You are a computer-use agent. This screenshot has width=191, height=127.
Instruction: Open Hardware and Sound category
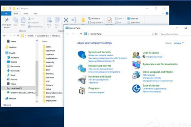100,77
